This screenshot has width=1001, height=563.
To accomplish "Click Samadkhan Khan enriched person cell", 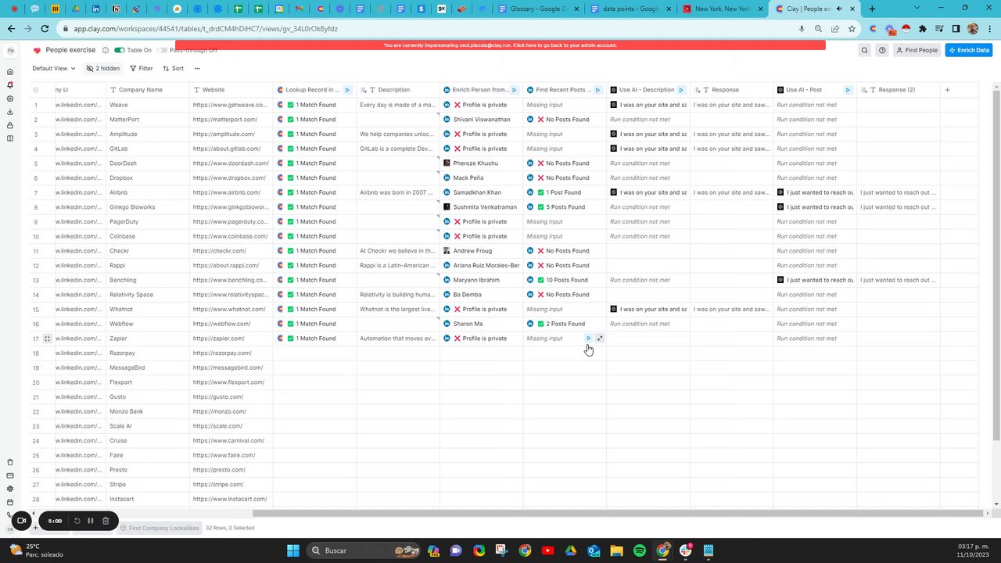I will pyautogui.click(x=482, y=192).
